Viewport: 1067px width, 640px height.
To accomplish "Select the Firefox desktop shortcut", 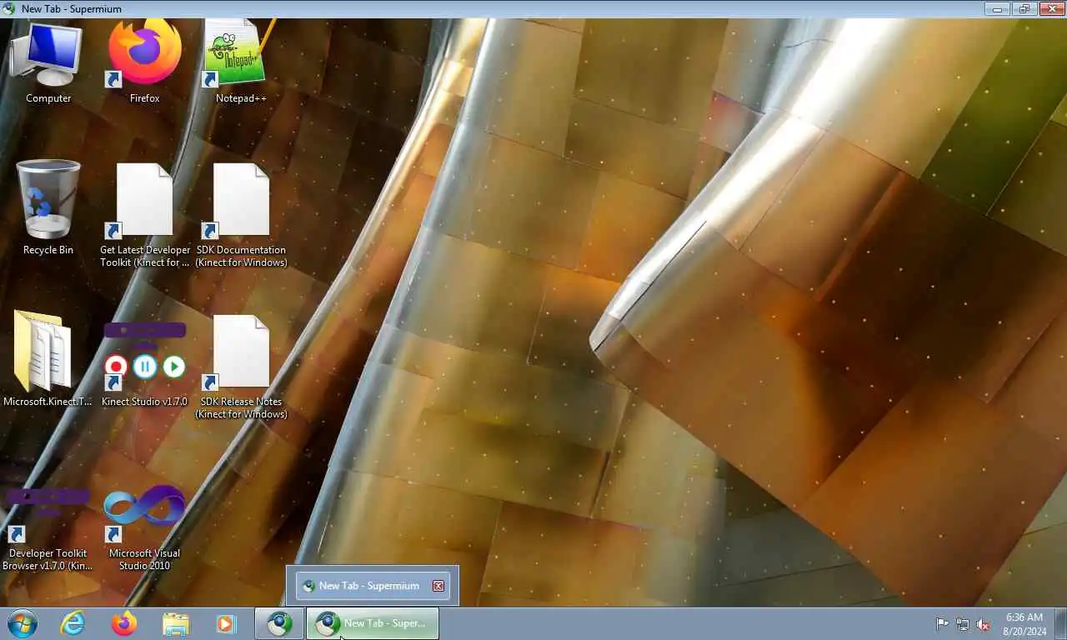I will (145, 62).
